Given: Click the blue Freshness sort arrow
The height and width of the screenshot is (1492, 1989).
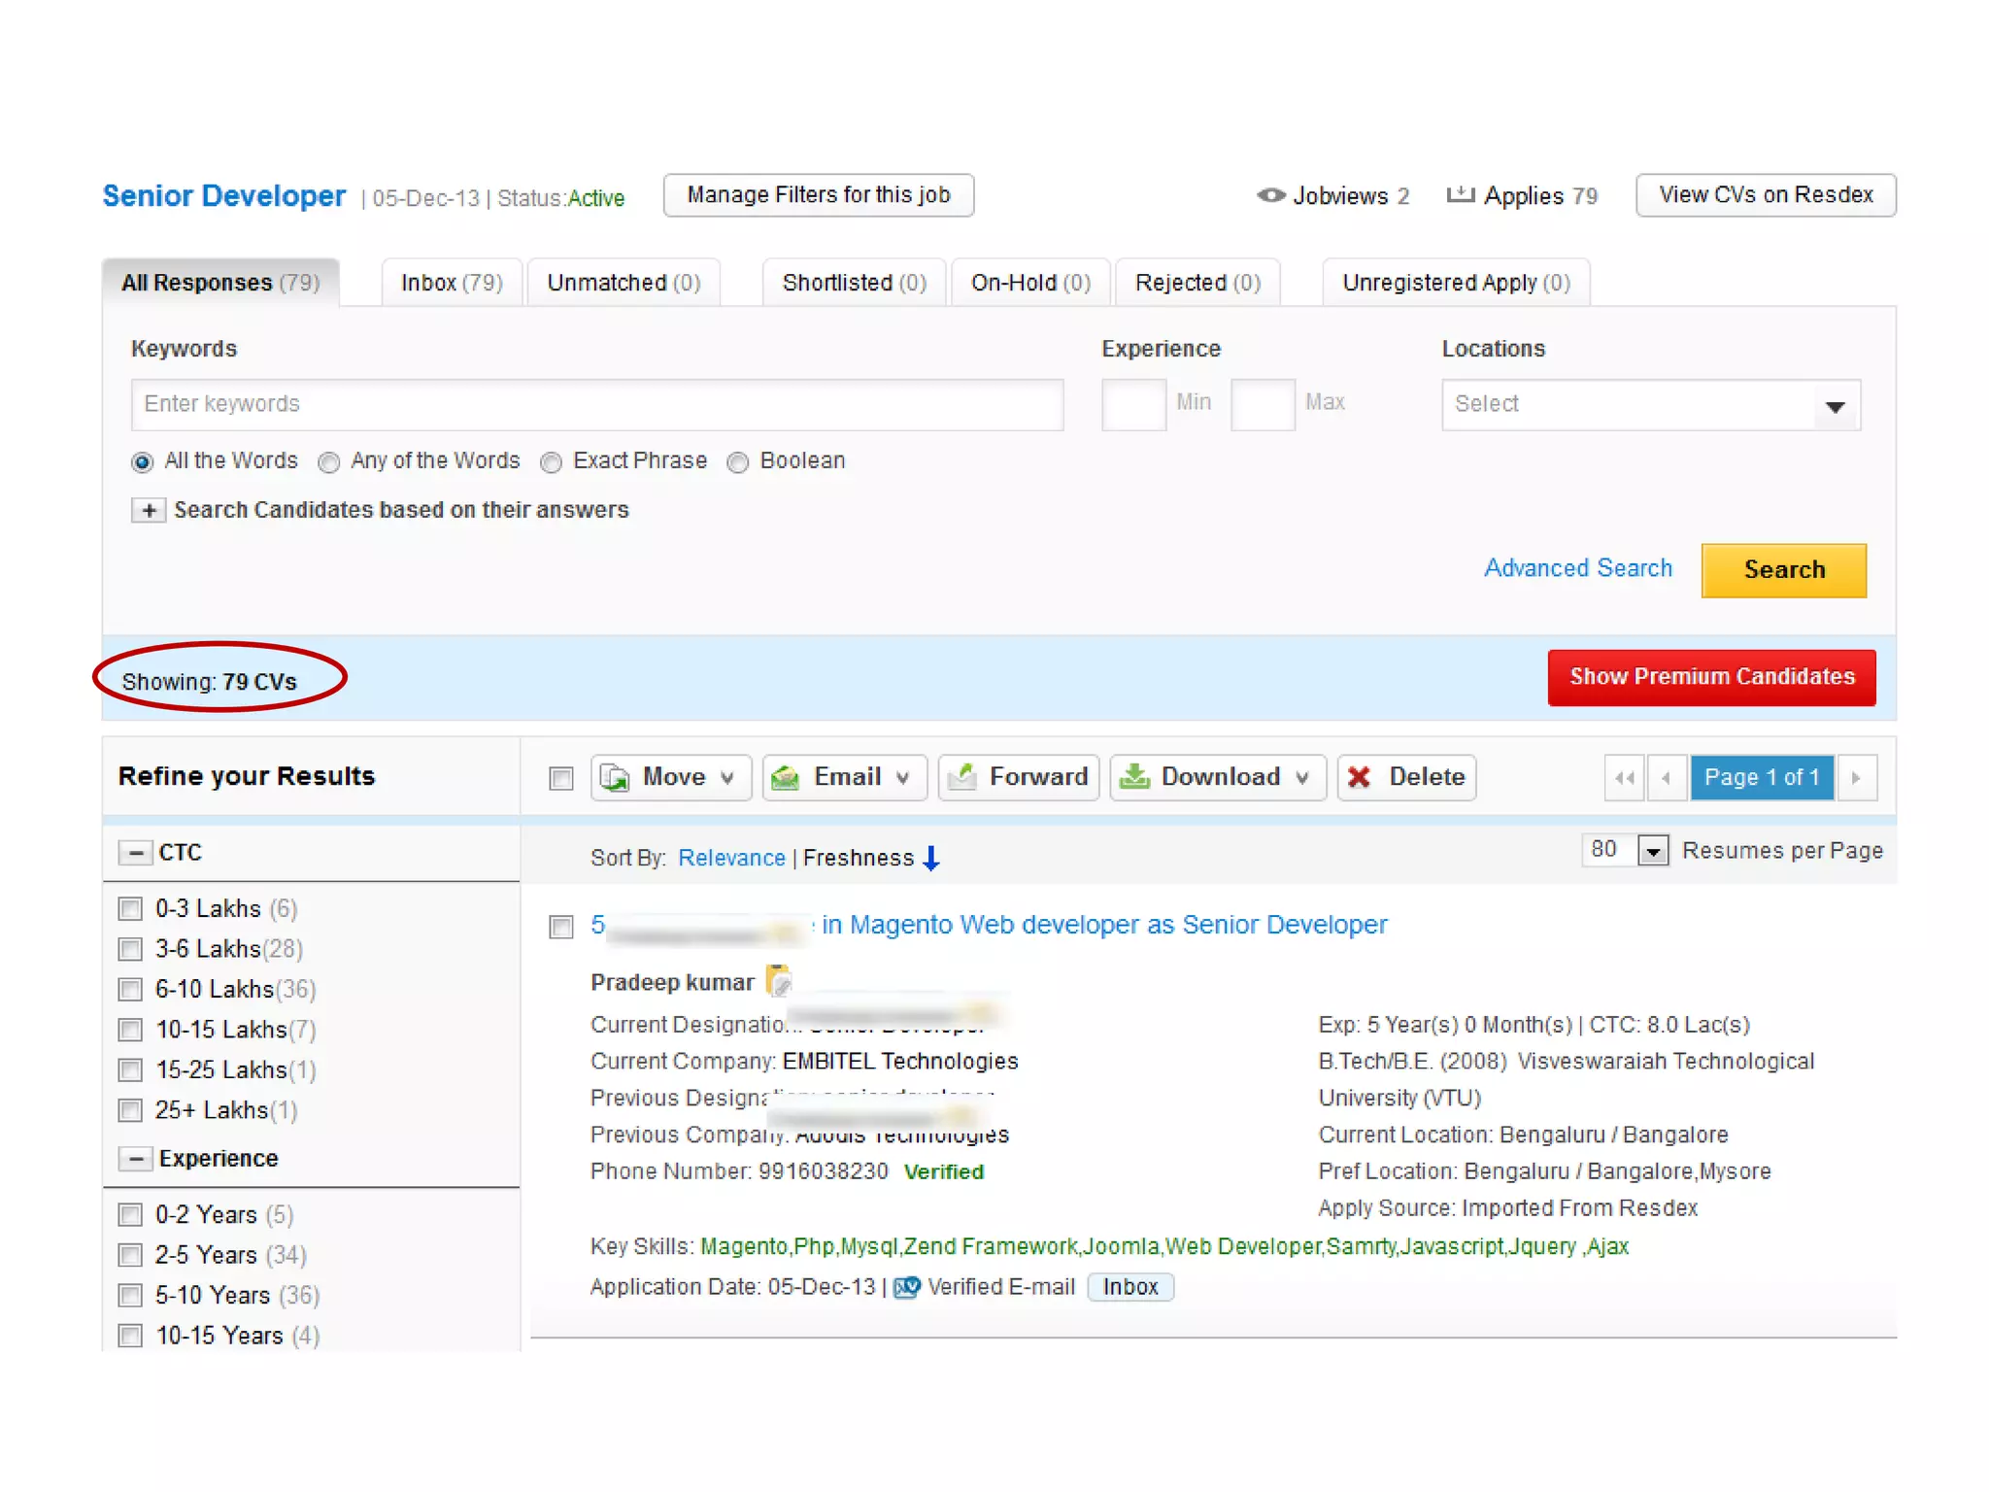Looking at the screenshot, I should point(931,858).
